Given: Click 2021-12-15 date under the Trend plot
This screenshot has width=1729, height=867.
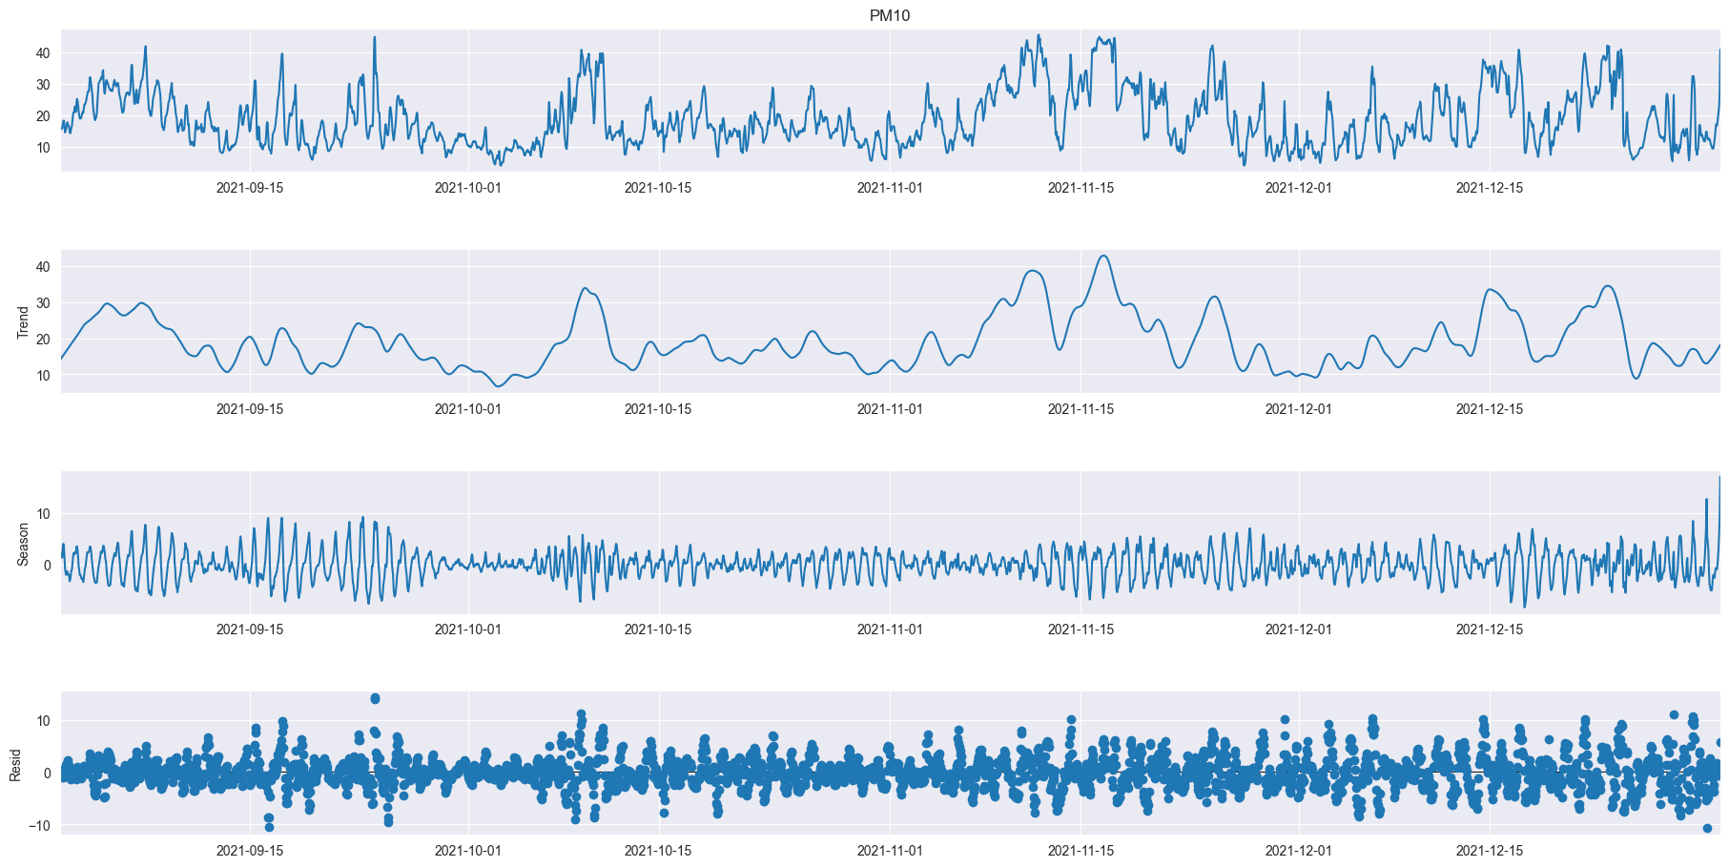Looking at the screenshot, I should click(1490, 409).
